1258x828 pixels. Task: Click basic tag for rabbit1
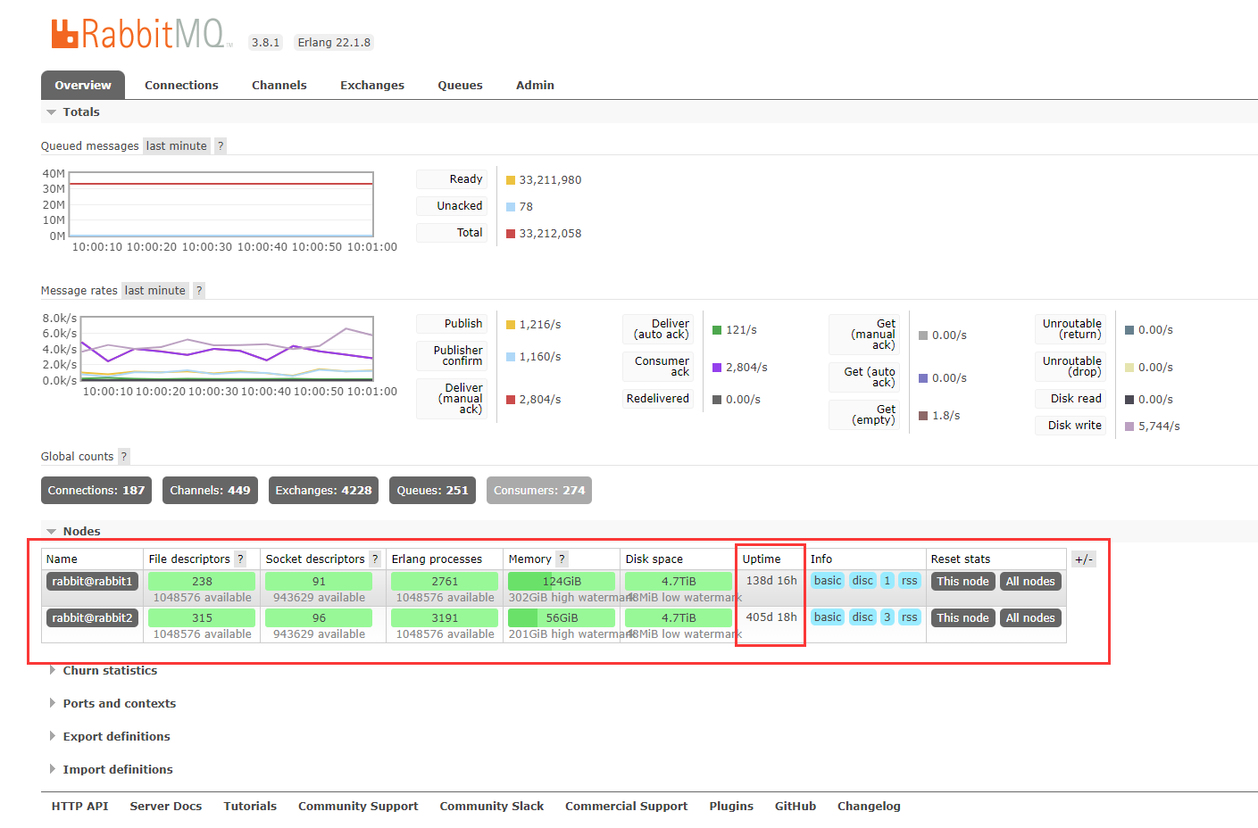coord(828,581)
